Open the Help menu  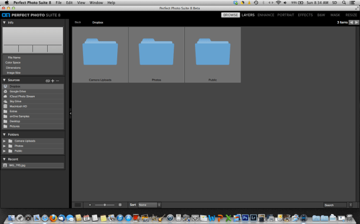(x=111, y=3)
